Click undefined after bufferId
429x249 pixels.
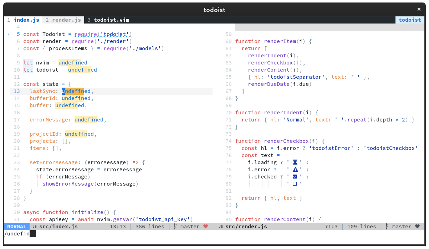76,98
